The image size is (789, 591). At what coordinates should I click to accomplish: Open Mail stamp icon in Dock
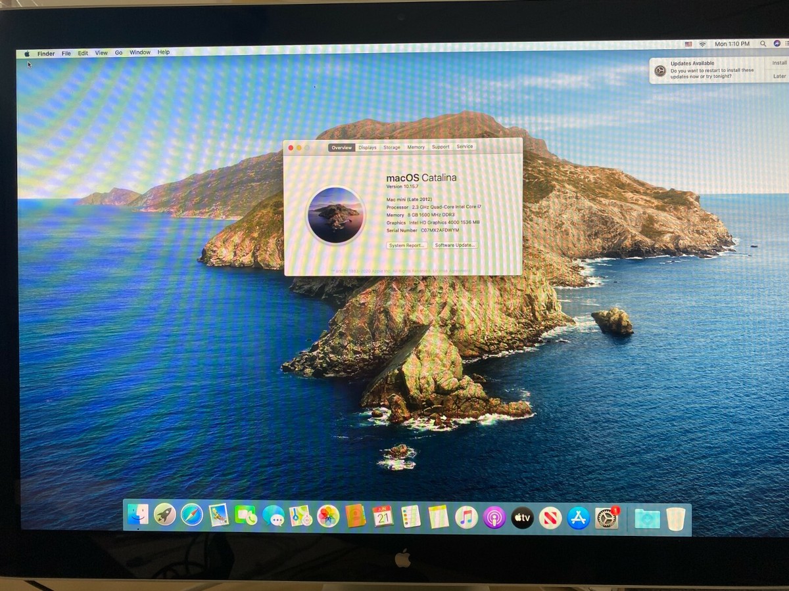click(219, 515)
